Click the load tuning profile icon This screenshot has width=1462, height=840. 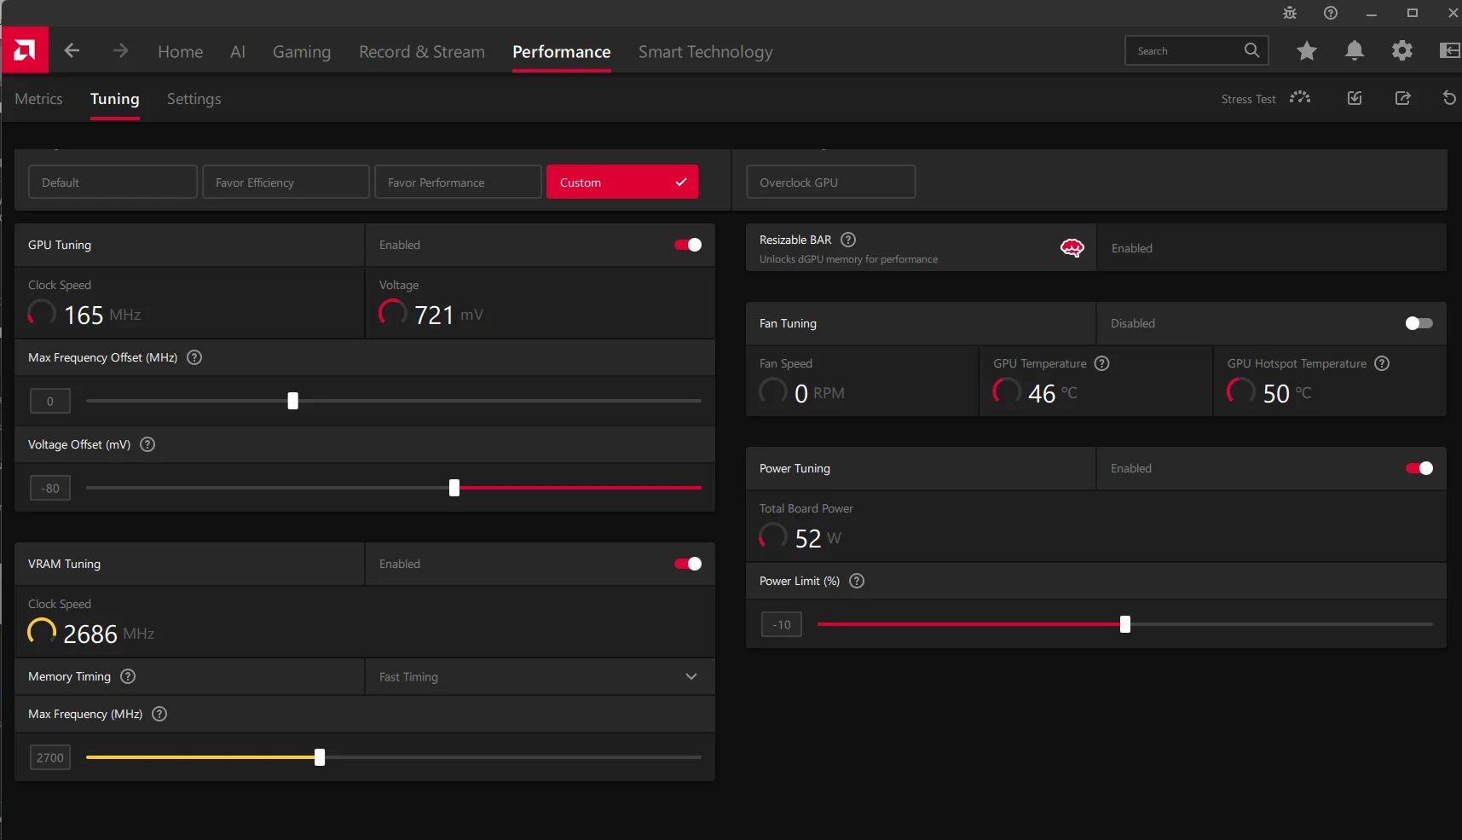tap(1355, 98)
